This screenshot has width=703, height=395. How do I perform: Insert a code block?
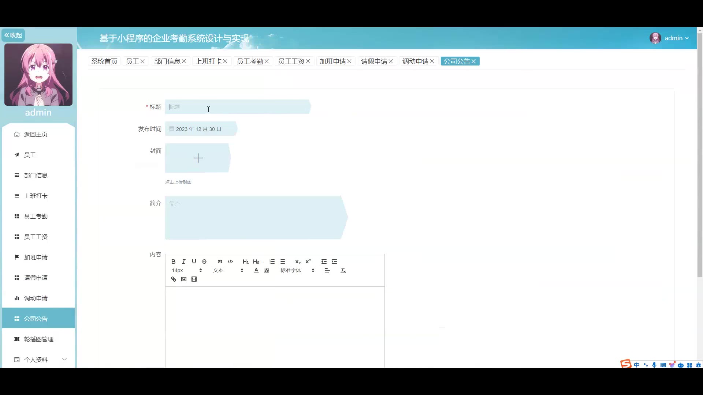click(230, 262)
